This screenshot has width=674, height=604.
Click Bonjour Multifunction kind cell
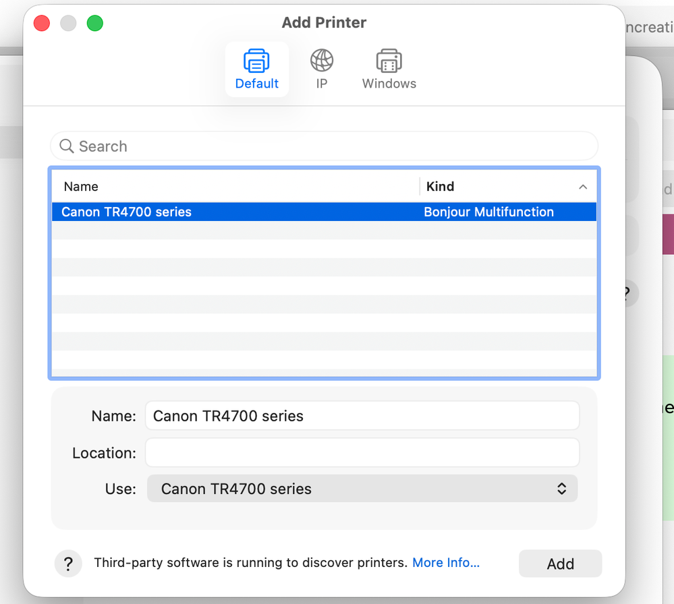[488, 212]
